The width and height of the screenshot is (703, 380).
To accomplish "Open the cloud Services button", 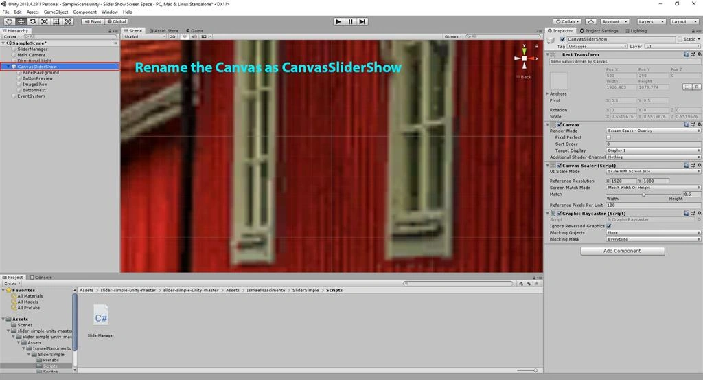I will click(591, 21).
